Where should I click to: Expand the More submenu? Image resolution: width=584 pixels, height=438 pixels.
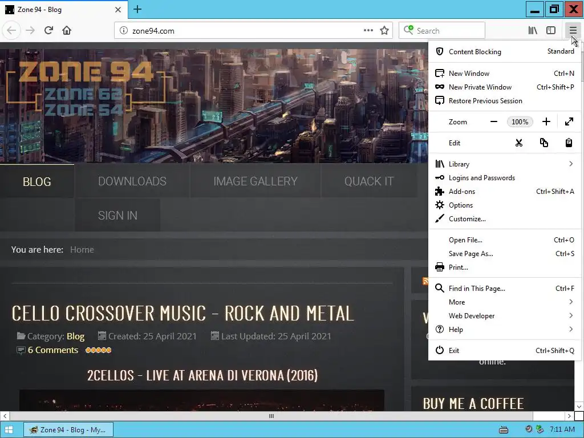505,302
